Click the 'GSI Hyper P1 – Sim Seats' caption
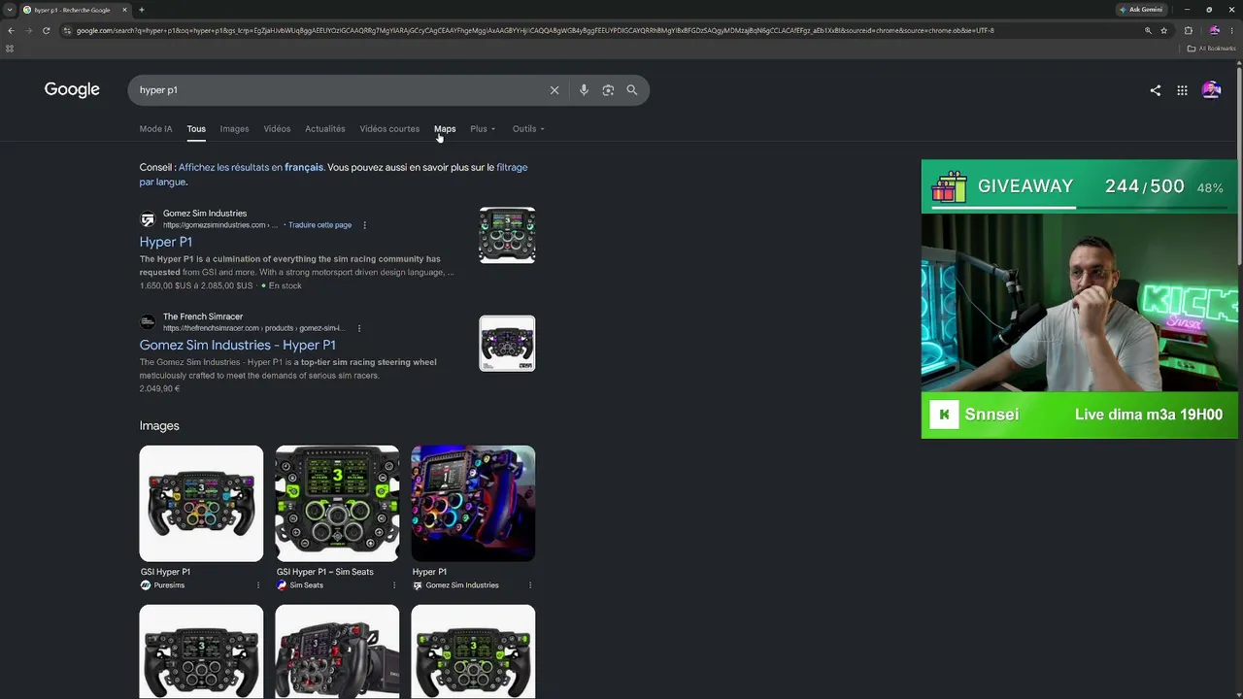Image resolution: width=1243 pixels, height=699 pixels. (x=324, y=572)
